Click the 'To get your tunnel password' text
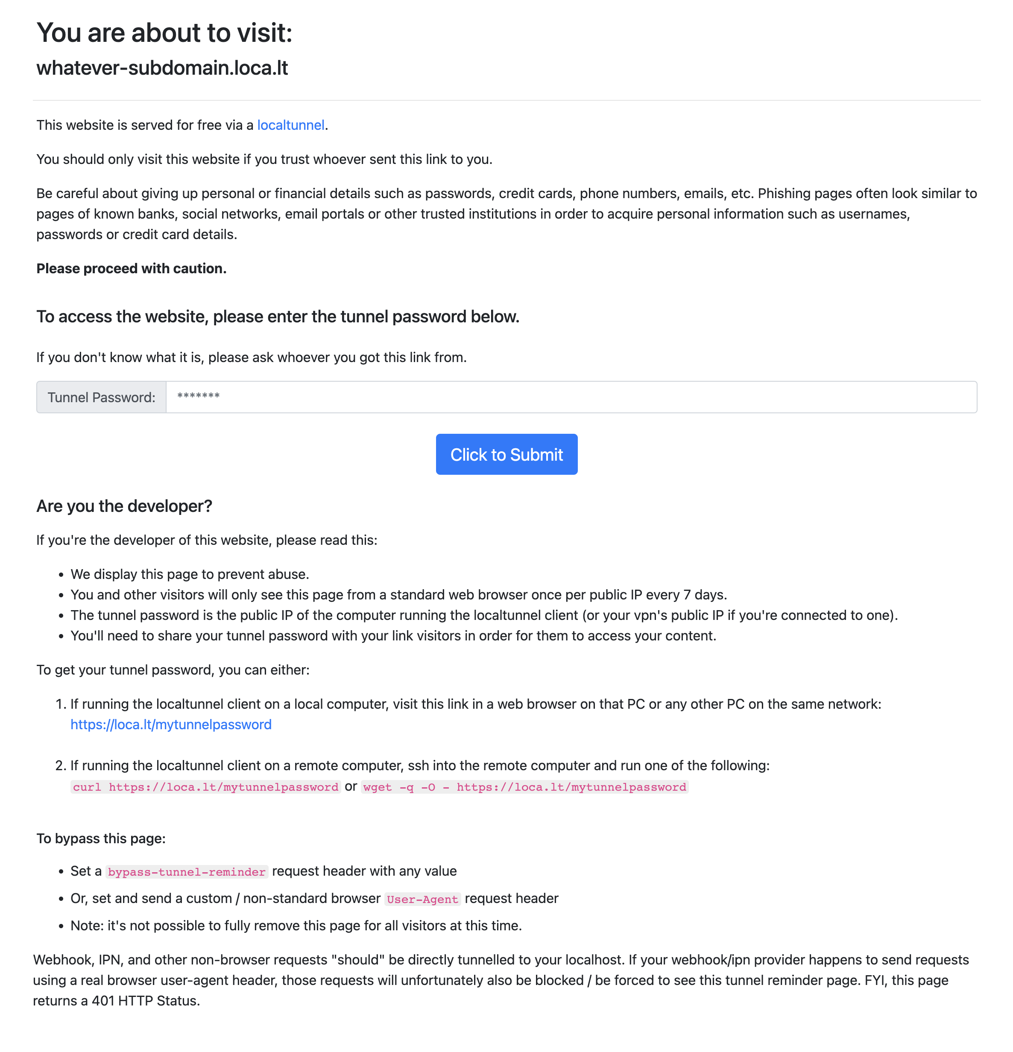This screenshot has width=1013, height=1052. coord(173,670)
